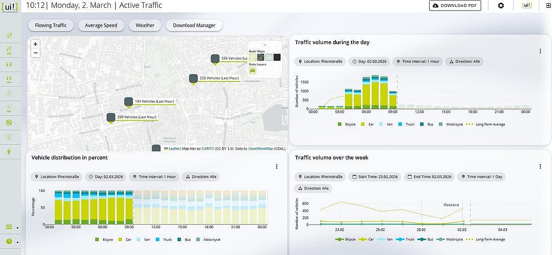The height and width of the screenshot is (255, 552).
Task: Switch to the Weather tab
Action: coord(145,25)
